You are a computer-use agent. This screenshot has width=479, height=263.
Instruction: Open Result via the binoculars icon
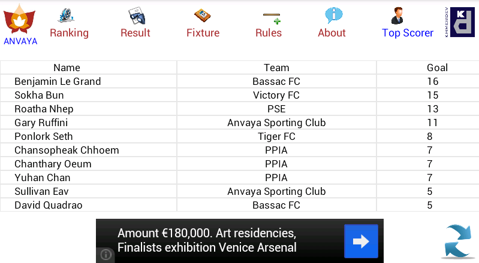(x=137, y=16)
